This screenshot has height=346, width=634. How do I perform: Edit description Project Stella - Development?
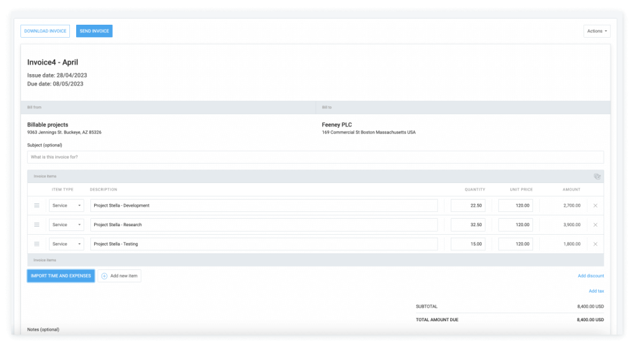(264, 206)
